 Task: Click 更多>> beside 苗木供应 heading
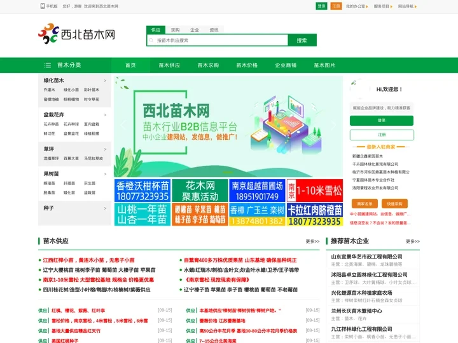[312, 241]
